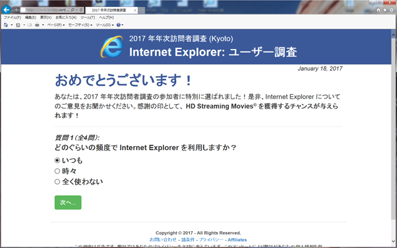Select the 時々 radio option
Image resolution: width=397 pixels, height=248 pixels.
tap(57, 171)
